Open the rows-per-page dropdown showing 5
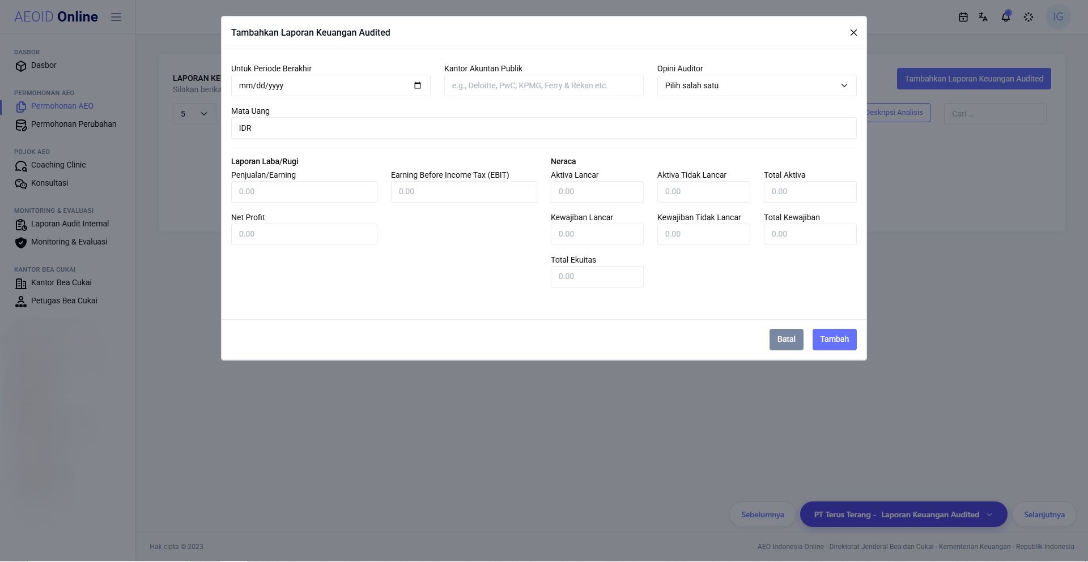Image resolution: width=1088 pixels, height=562 pixels. click(194, 114)
